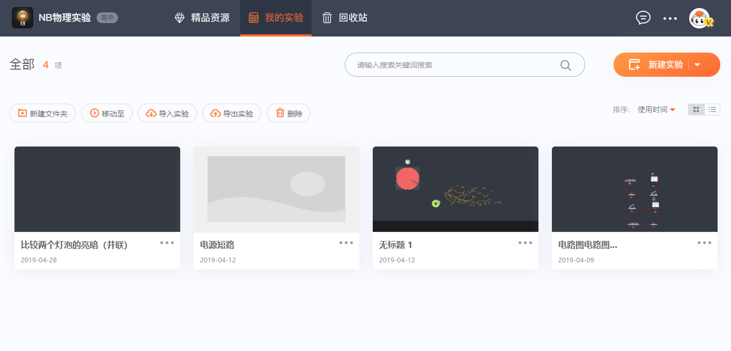This screenshot has height=351, width=731.
Task: Open more options for 电源短路
Action: pyautogui.click(x=346, y=243)
